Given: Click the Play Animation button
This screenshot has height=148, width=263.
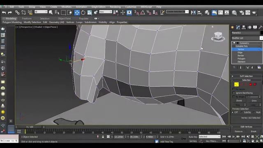Looking at the screenshot, I should (233, 137).
